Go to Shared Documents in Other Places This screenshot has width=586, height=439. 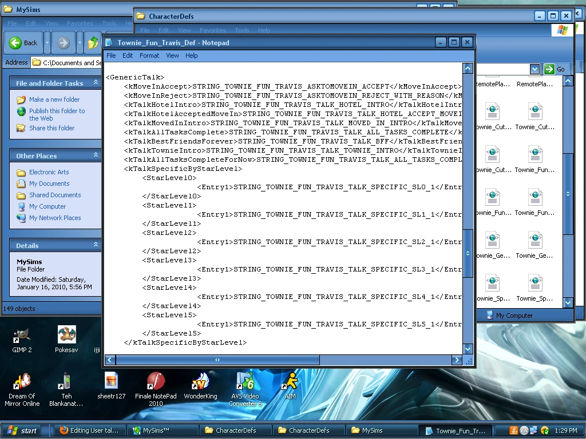[x=55, y=195]
